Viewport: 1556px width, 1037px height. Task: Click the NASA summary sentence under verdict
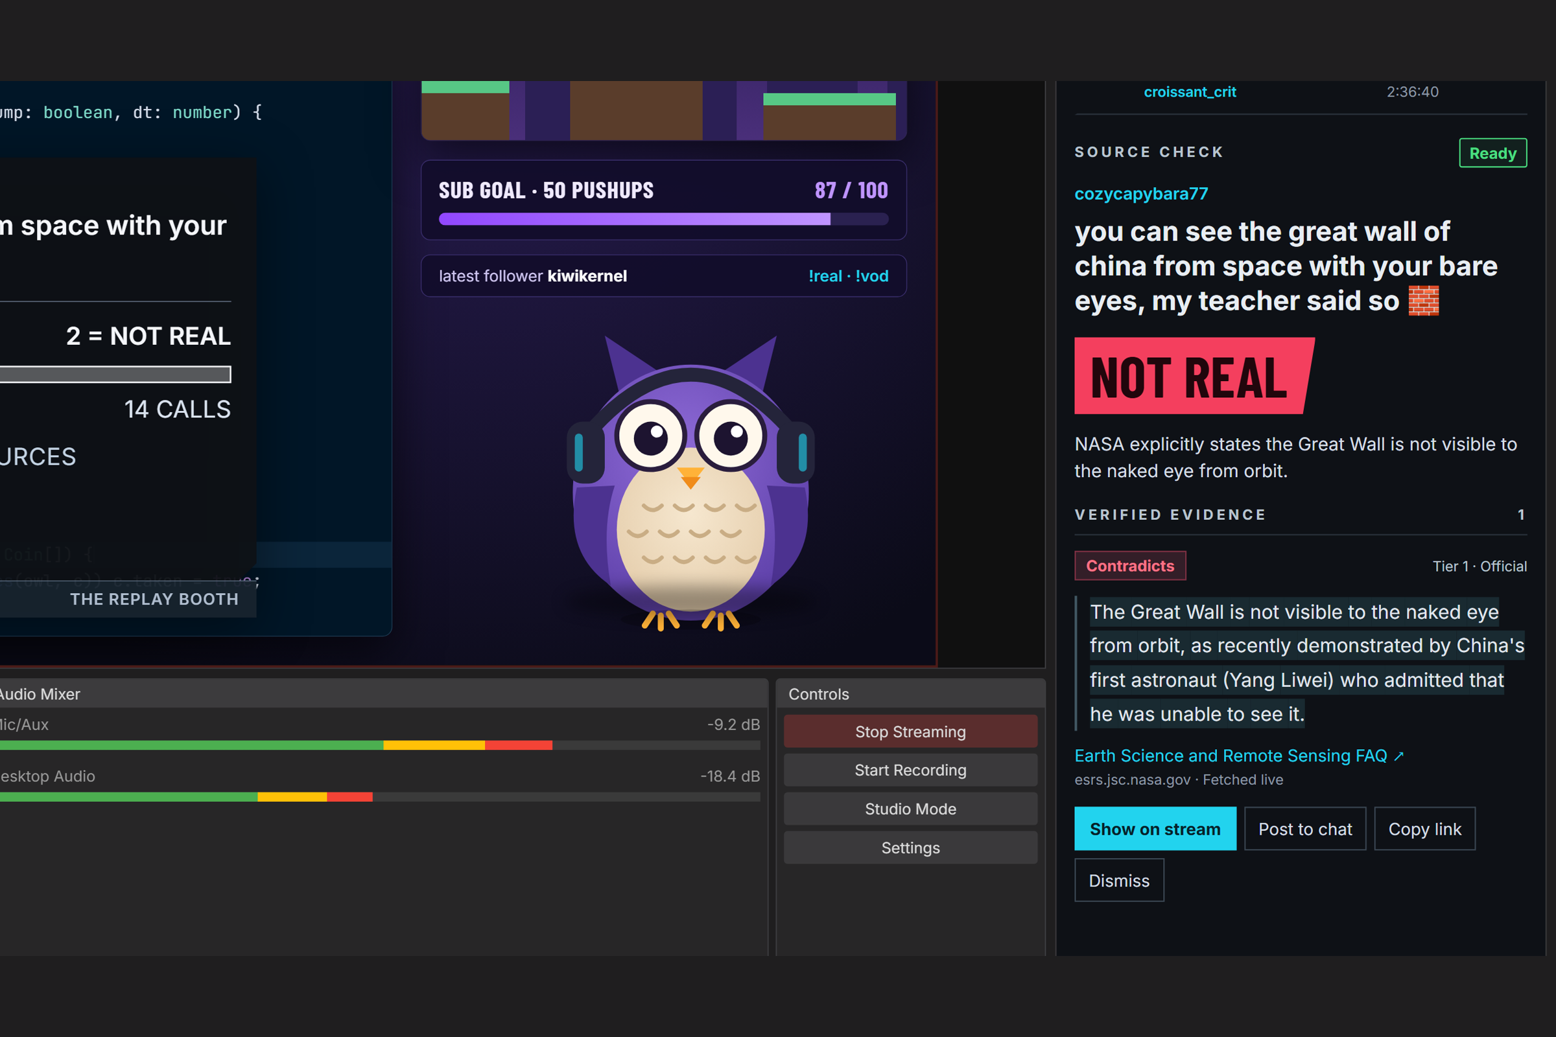tap(1295, 457)
